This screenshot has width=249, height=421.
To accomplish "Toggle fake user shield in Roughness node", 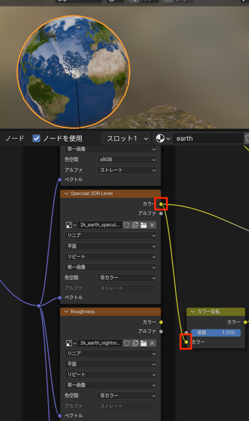I will pos(127,343).
